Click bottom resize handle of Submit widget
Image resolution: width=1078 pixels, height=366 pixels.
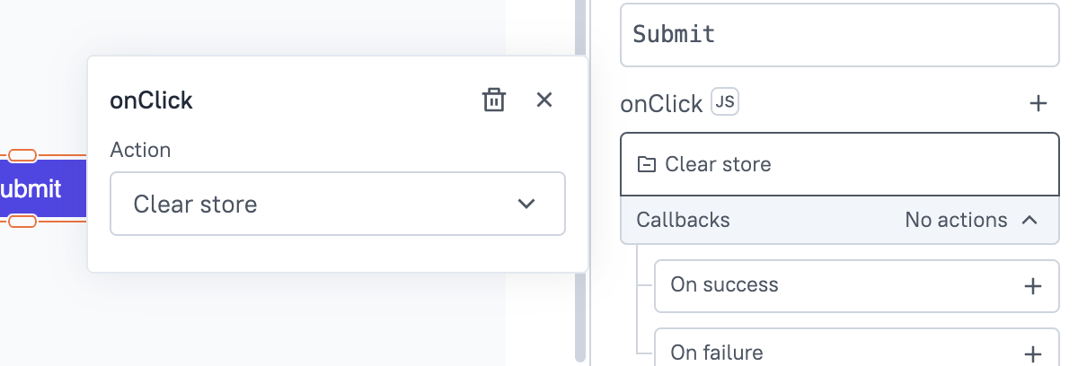[x=22, y=222]
